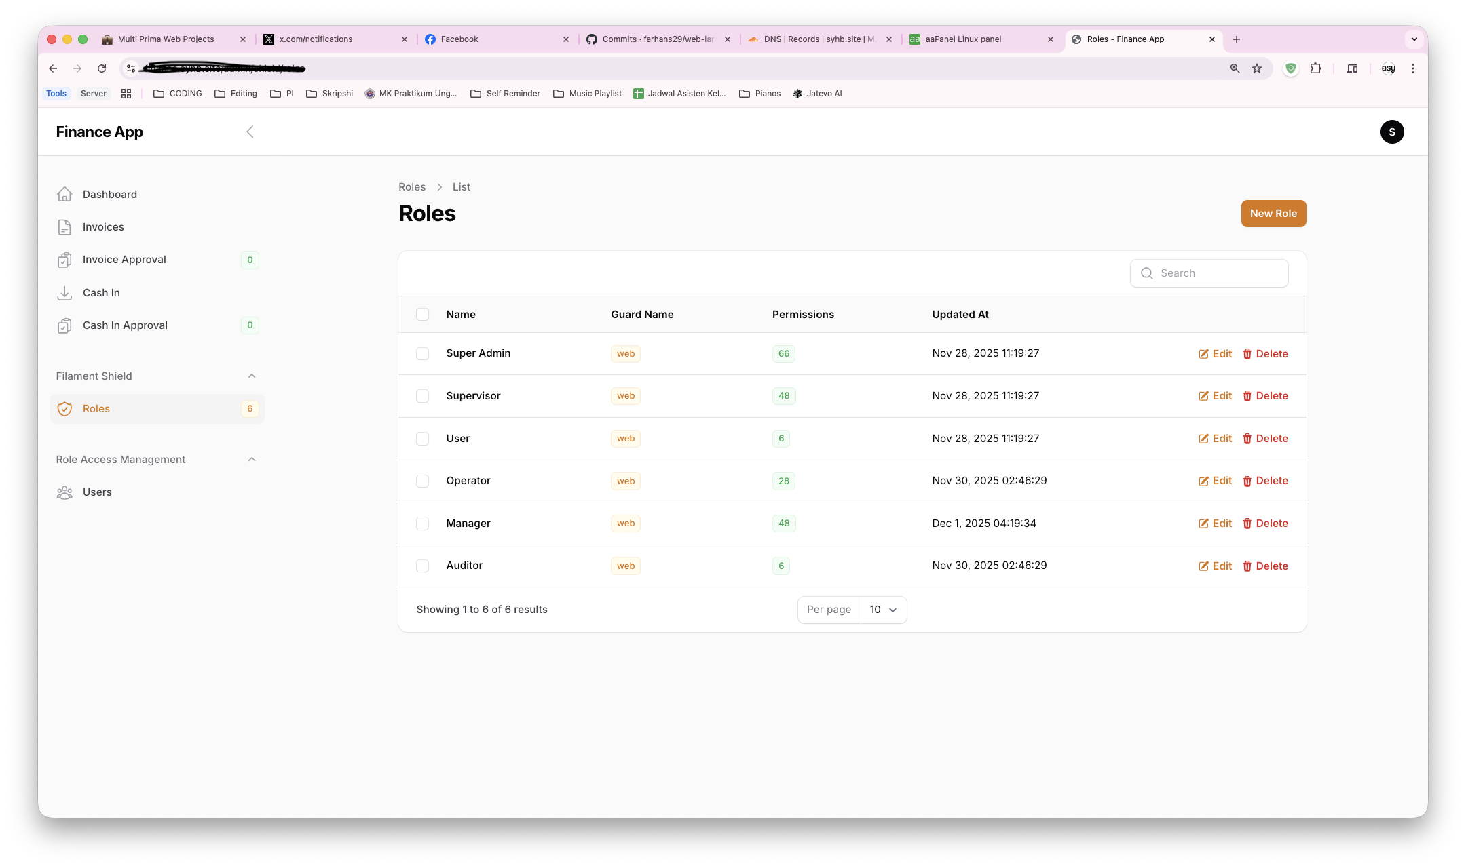Collapse the Filament Shield sidebar group

(252, 376)
